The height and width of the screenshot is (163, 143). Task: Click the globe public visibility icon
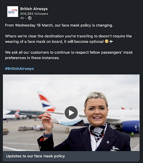click(x=30, y=18)
